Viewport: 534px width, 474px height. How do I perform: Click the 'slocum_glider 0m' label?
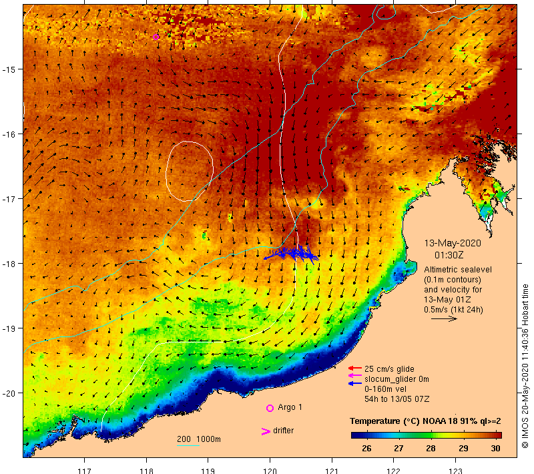click(x=396, y=379)
